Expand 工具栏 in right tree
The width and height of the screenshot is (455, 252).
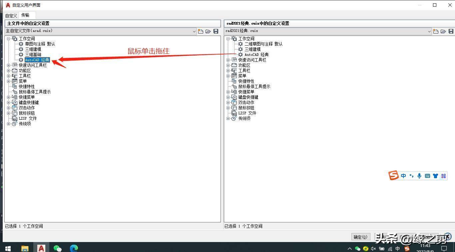228,70
